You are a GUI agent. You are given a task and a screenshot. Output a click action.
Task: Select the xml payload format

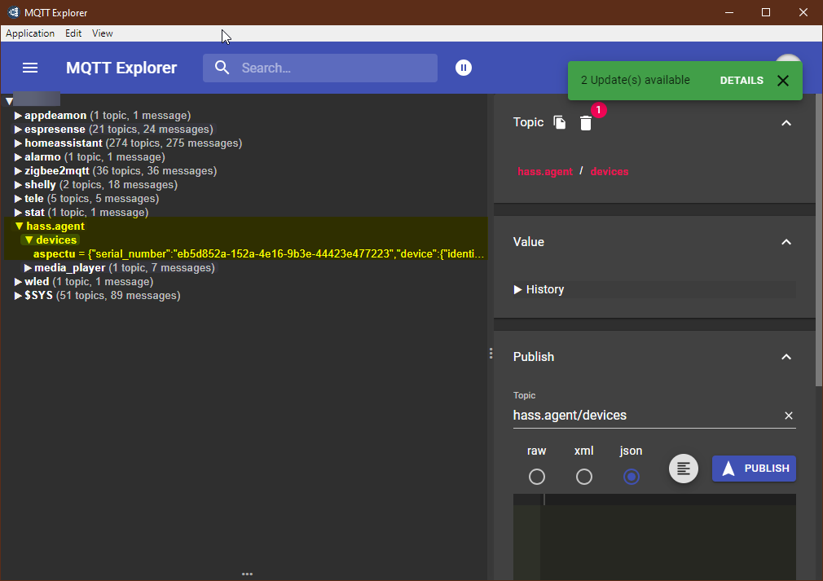coord(583,477)
